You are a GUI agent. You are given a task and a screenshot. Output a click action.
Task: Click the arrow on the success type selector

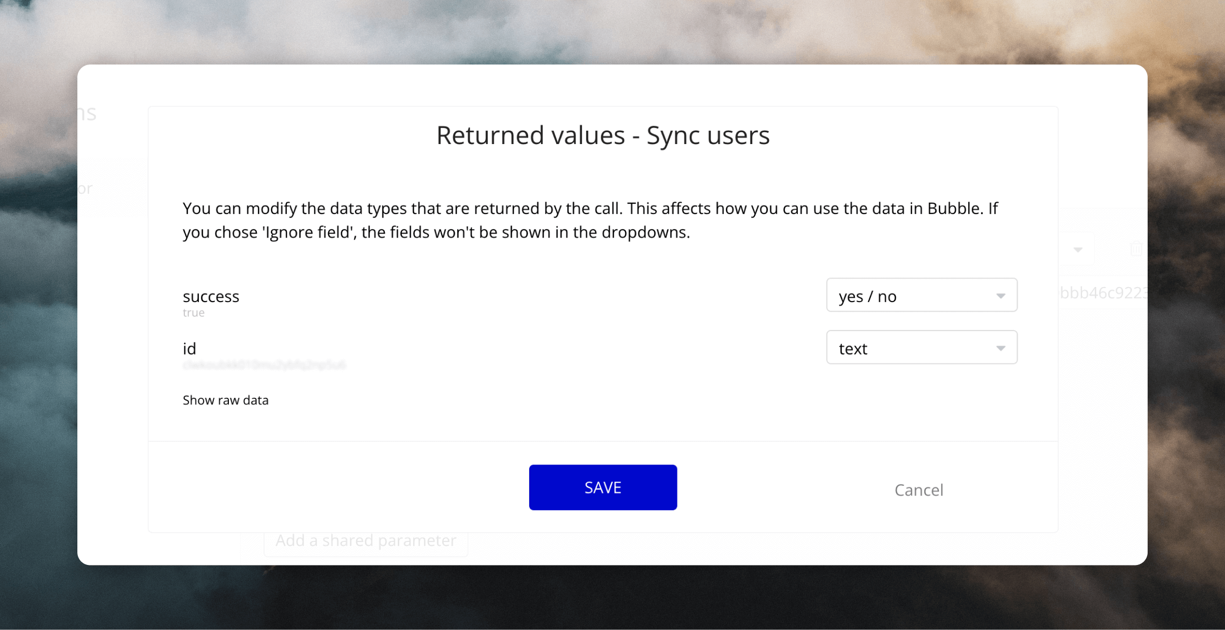pos(1000,296)
